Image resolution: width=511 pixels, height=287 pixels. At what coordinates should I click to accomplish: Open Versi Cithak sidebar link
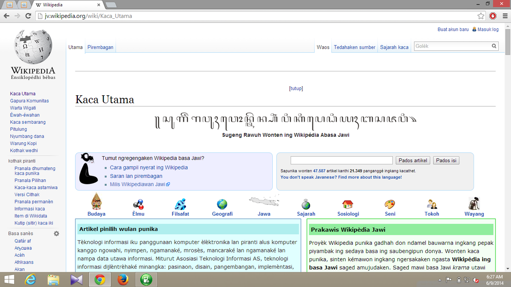point(27,195)
